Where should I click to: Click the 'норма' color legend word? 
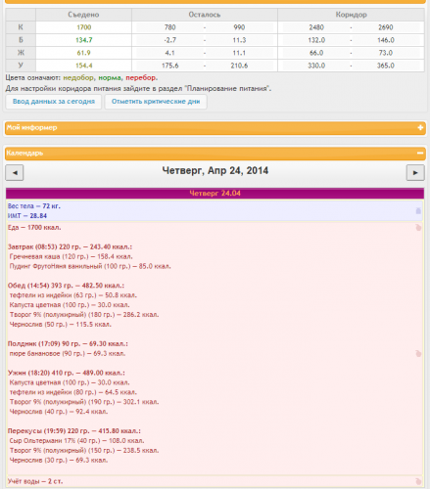tap(110, 78)
